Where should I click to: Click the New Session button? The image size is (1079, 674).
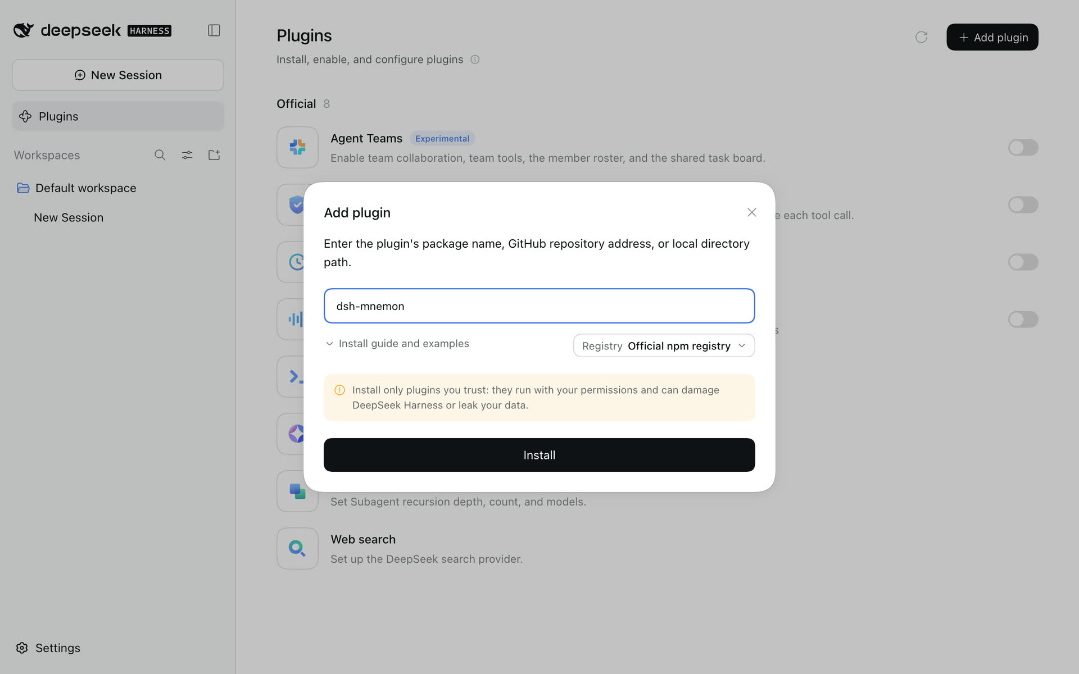pos(118,75)
